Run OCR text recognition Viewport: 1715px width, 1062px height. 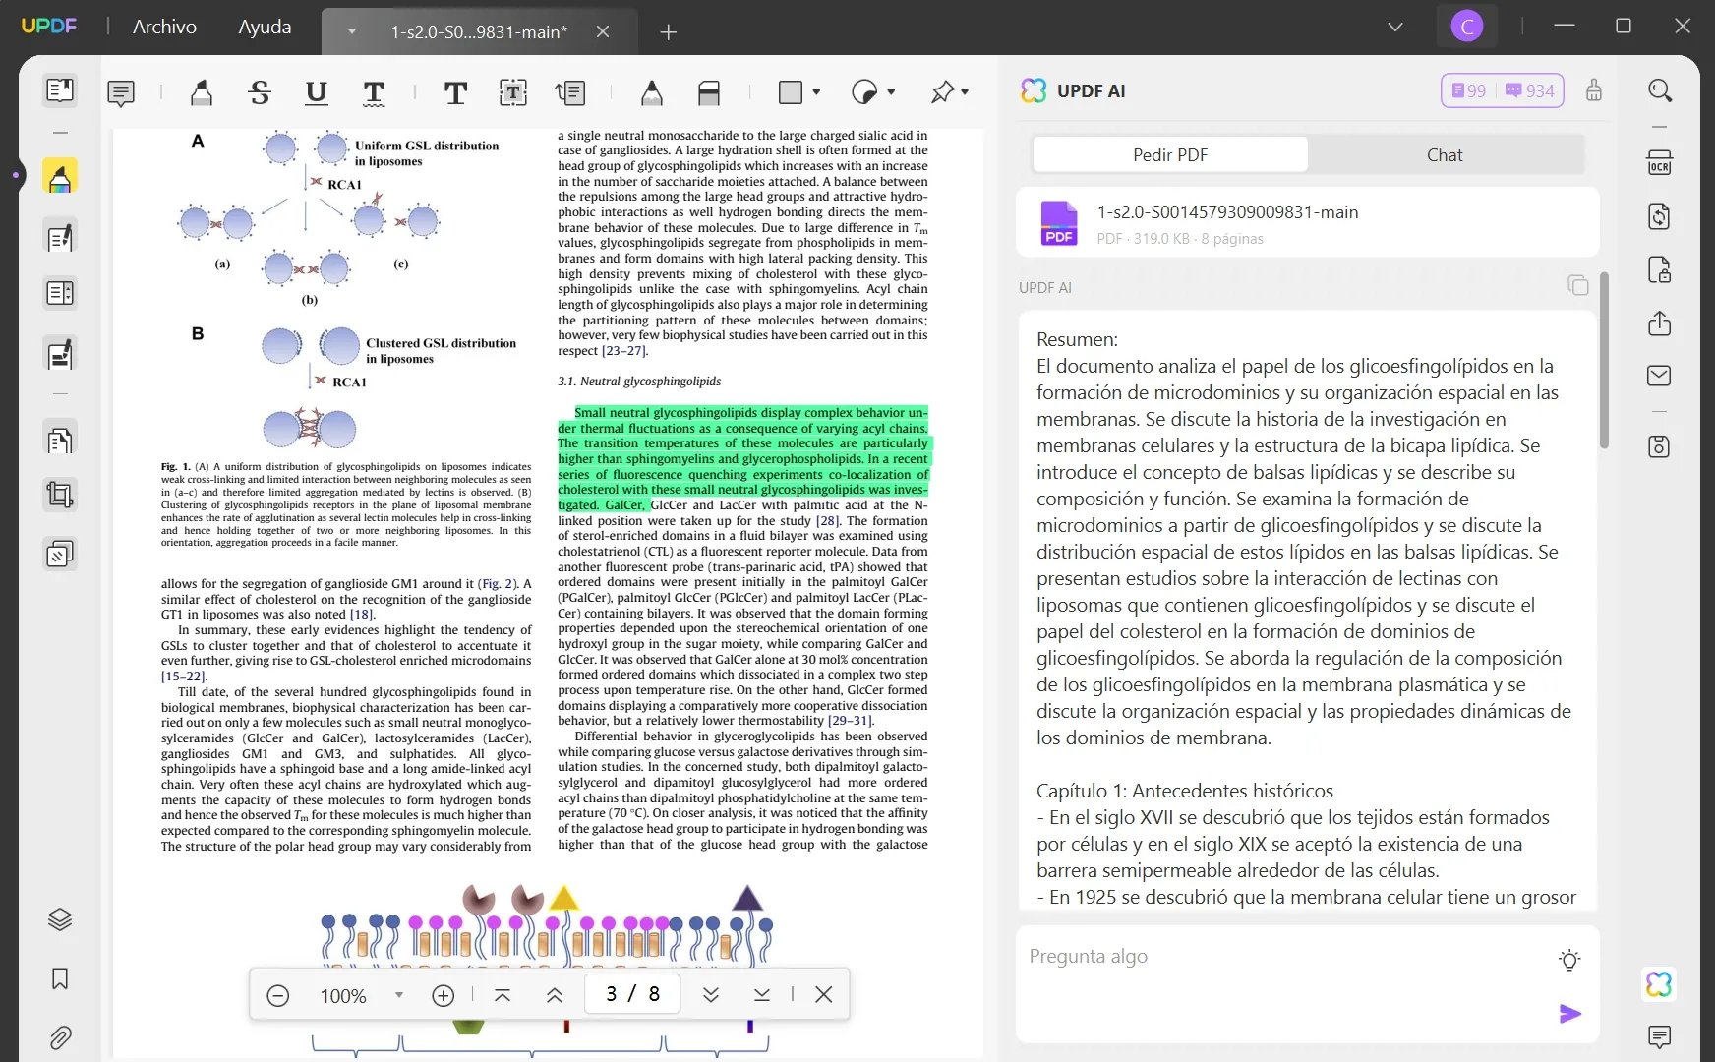pos(1660,162)
